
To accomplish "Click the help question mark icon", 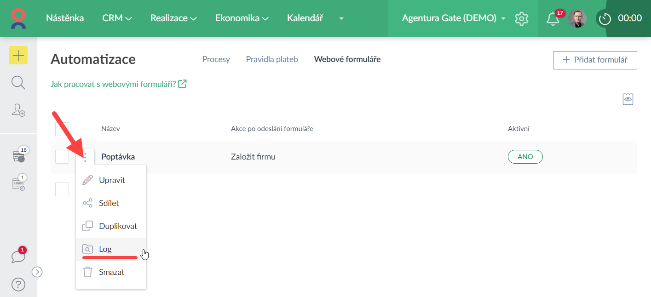I will [x=18, y=285].
